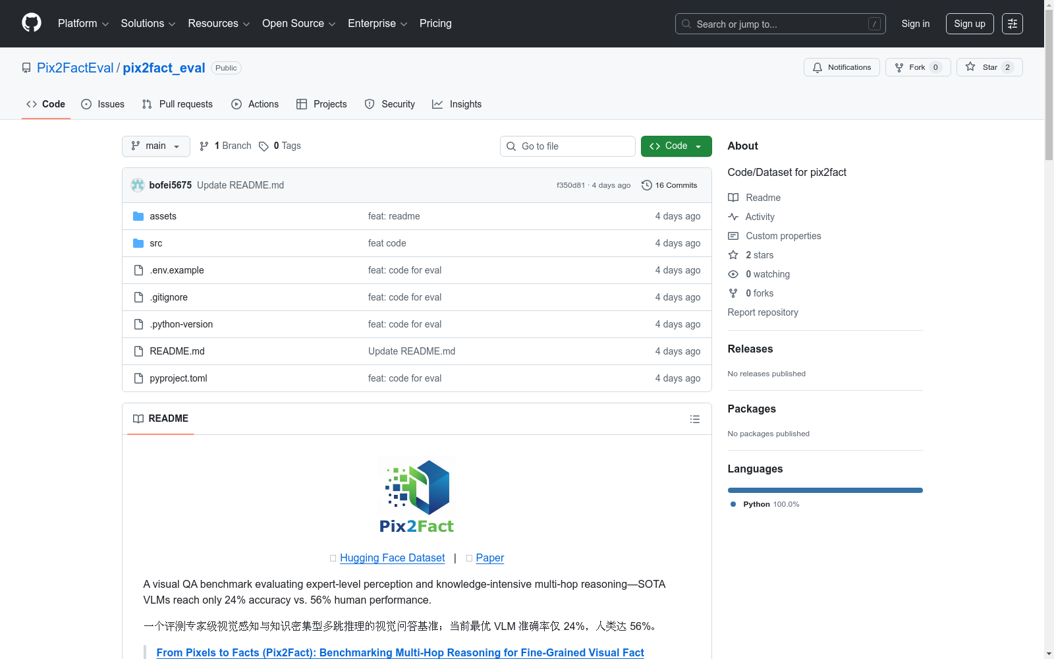Click the Notifications bell button
The image size is (1054, 659).
pyautogui.click(x=841, y=67)
